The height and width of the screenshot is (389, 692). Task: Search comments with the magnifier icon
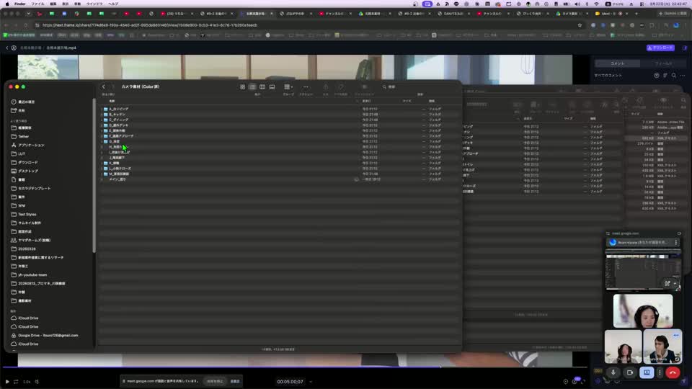[674, 76]
